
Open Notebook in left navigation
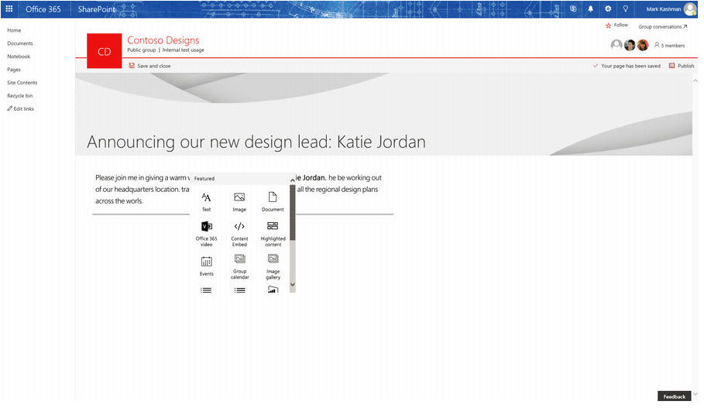[x=19, y=56]
